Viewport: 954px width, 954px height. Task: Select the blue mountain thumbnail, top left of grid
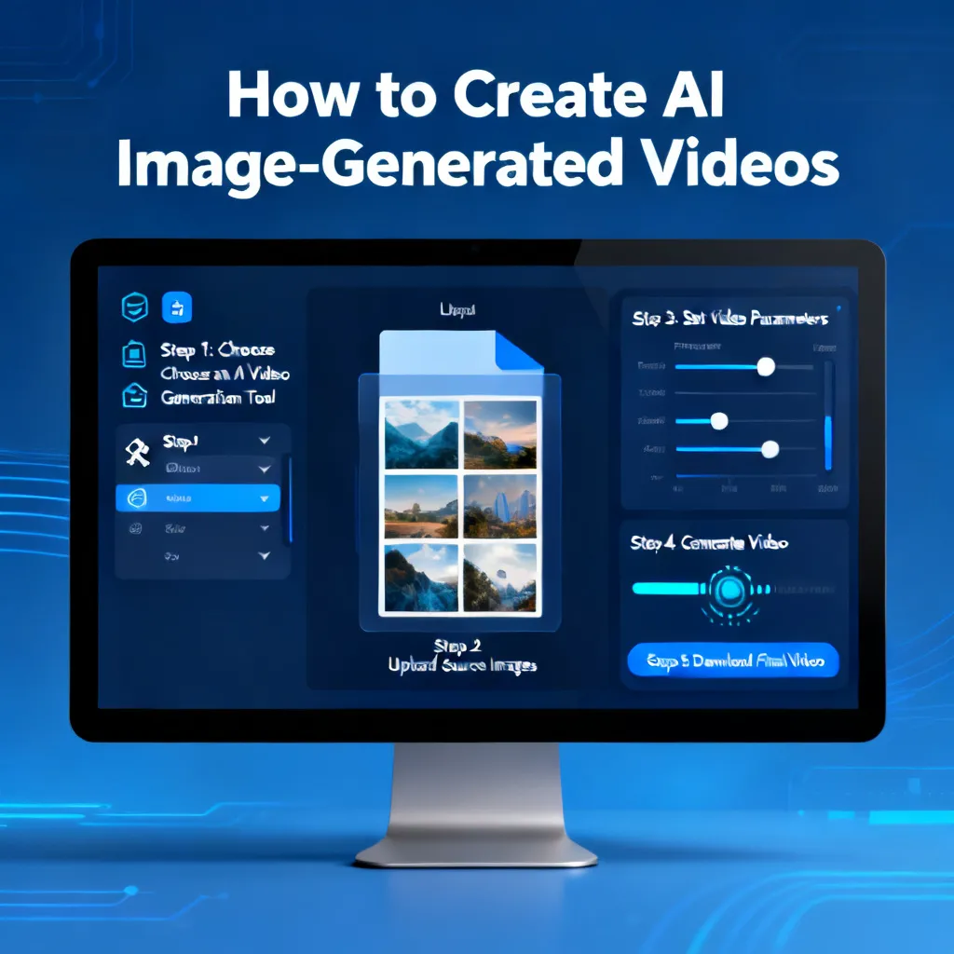(422, 434)
